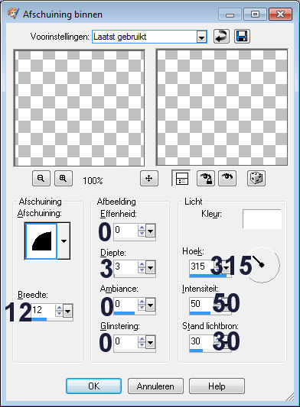The height and width of the screenshot is (407, 300).
Task: Open the Voorinstellingen presets dropdown
Action: tap(201, 37)
